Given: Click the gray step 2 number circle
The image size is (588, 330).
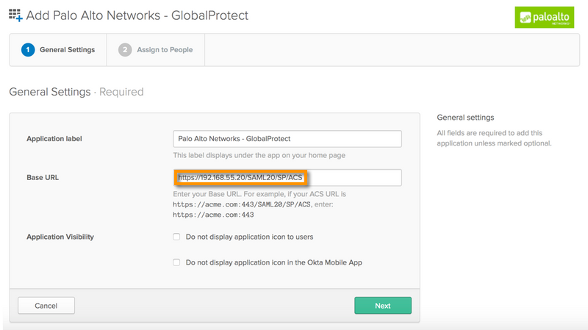Looking at the screenshot, I should (x=125, y=50).
